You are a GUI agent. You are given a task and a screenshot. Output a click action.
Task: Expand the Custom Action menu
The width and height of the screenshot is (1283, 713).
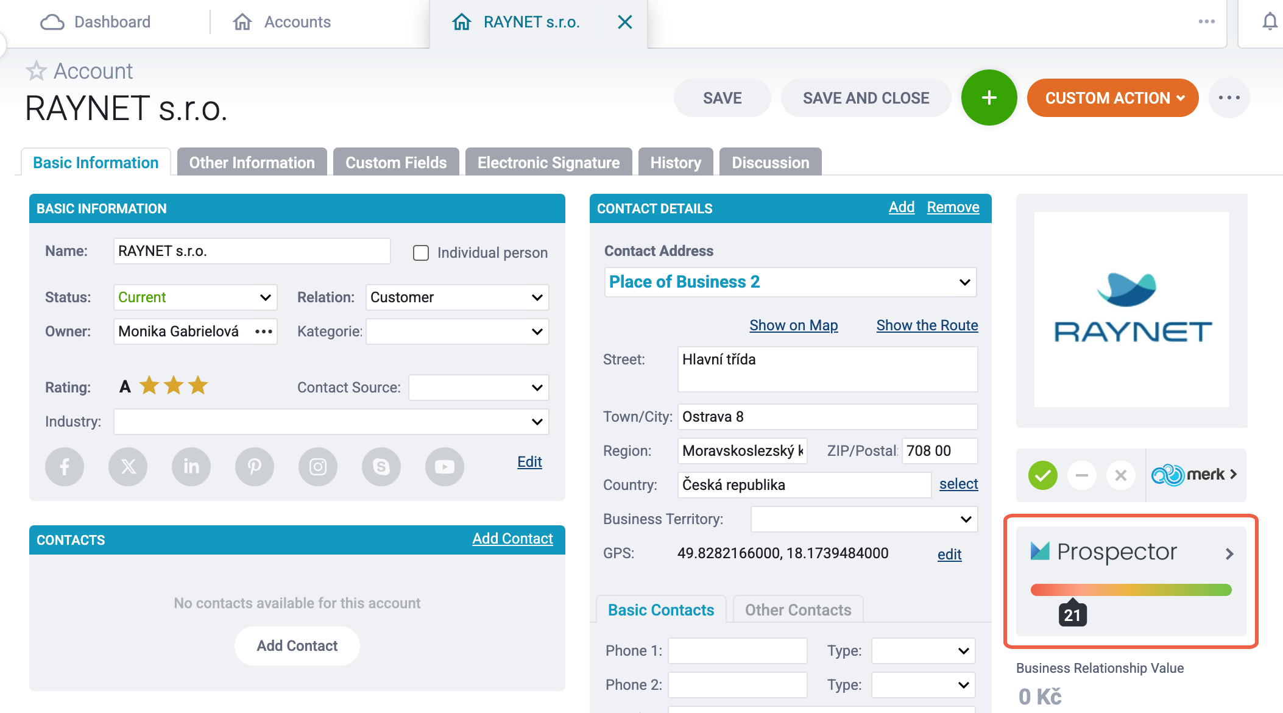[1113, 98]
